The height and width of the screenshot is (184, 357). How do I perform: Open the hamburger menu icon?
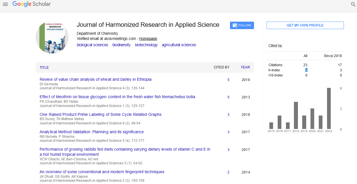click(x=5, y=4)
